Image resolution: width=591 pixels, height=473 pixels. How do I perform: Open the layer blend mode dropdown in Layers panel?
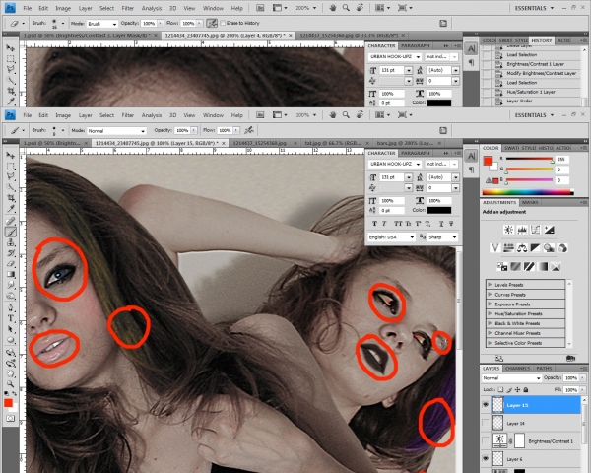click(511, 378)
